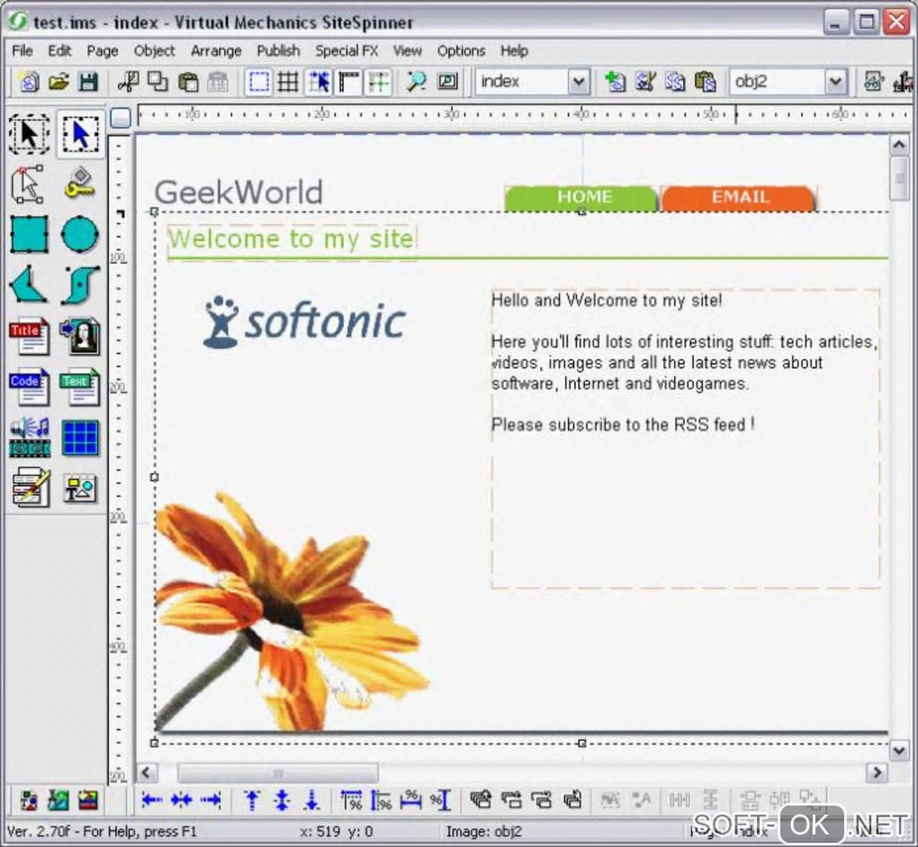
Task: Toggle the grid display in toolbar
Action: point(288,82)
